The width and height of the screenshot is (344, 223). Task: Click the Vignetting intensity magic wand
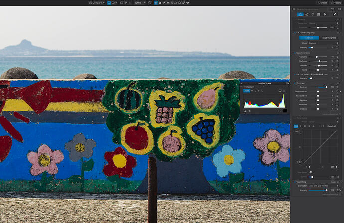click(341, 190)
